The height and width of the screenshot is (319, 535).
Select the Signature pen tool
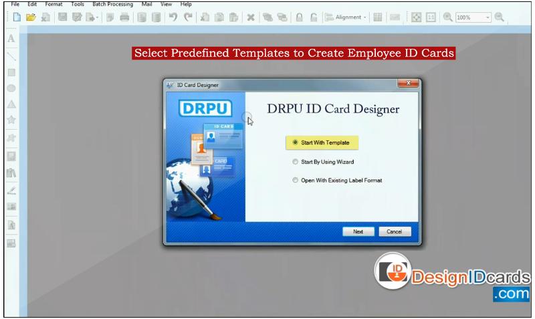[11, 191]
